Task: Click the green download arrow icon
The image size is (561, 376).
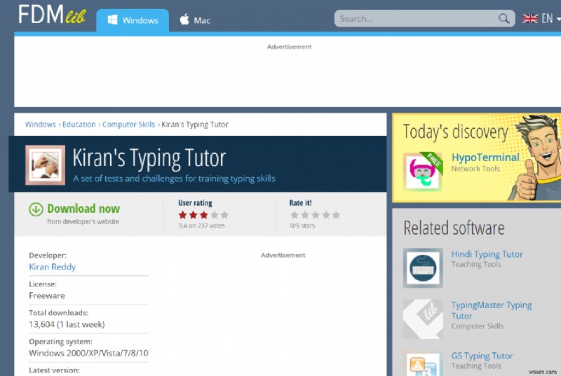Action: [x=36, y=209]
